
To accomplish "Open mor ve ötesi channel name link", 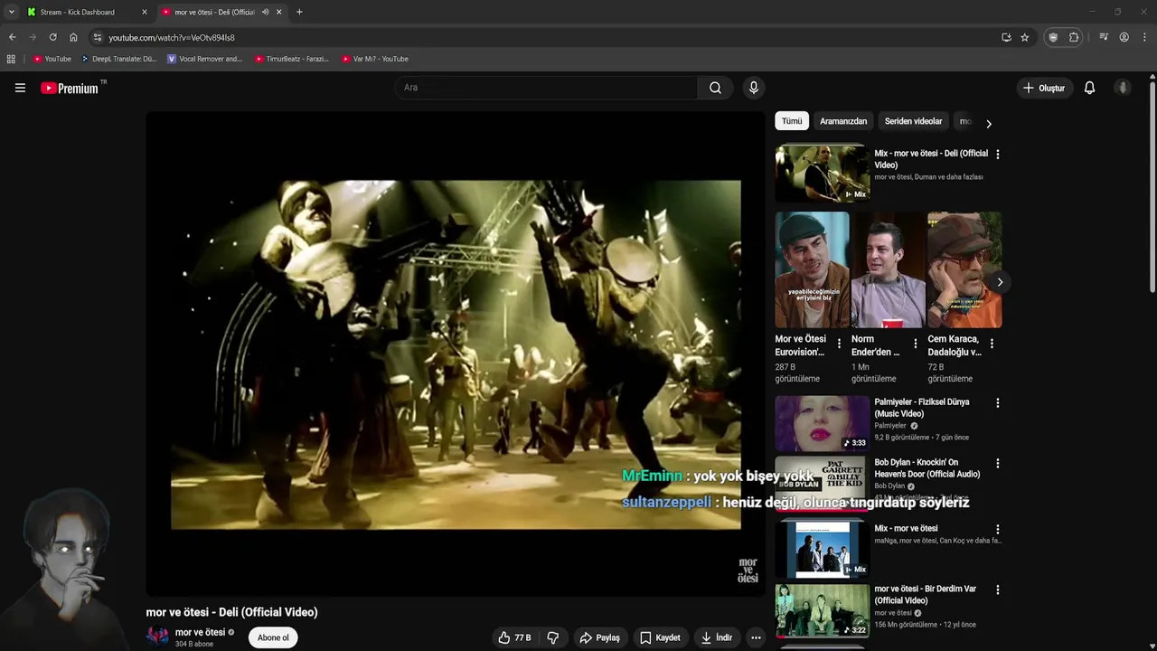I will pyautogui.click(x=200, y=632).
